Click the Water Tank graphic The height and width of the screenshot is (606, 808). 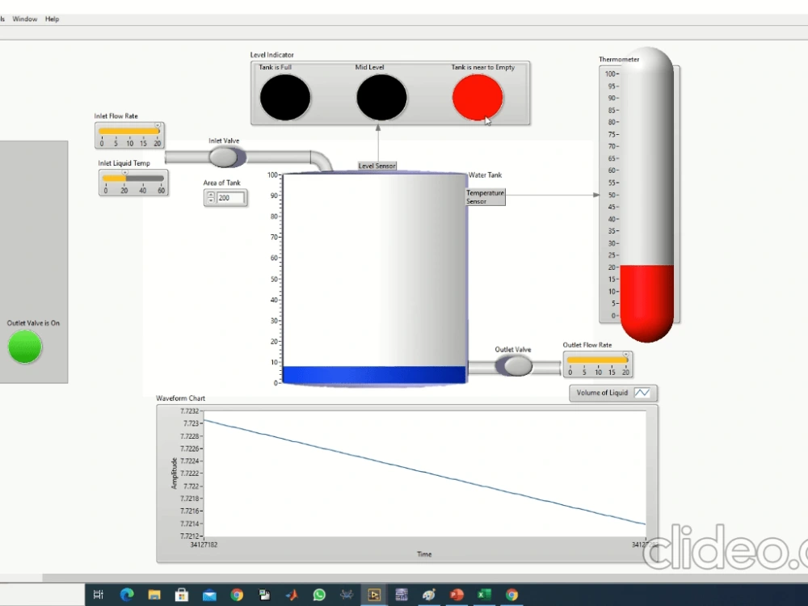click(372, 275)
